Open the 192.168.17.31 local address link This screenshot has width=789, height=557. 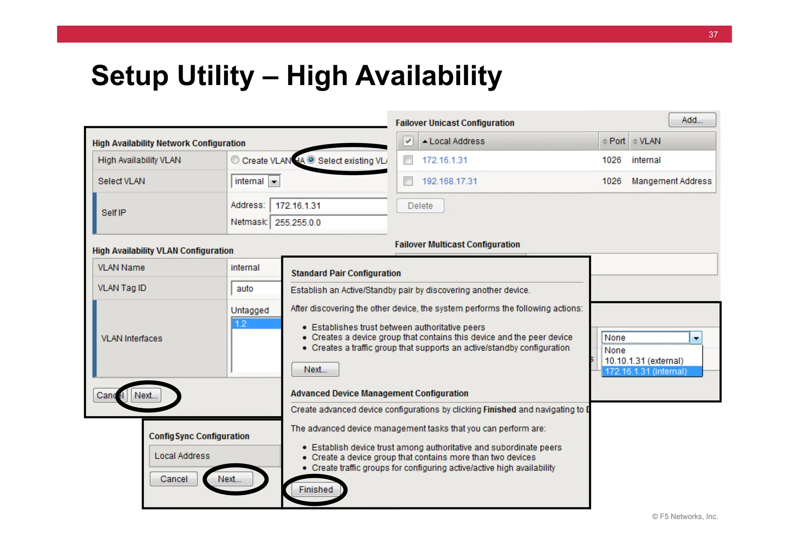tap(450, 181)
